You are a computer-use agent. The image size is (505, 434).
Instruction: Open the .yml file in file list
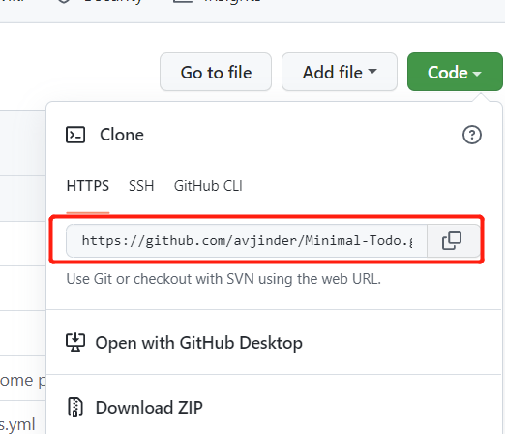pos(17,424)
